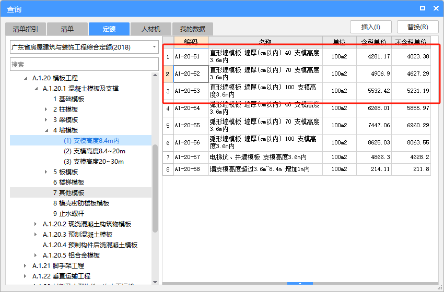Select (3) 支模高度20~30m item
The height and width of the screenshot is (292, 444).
tap(94, 162)
